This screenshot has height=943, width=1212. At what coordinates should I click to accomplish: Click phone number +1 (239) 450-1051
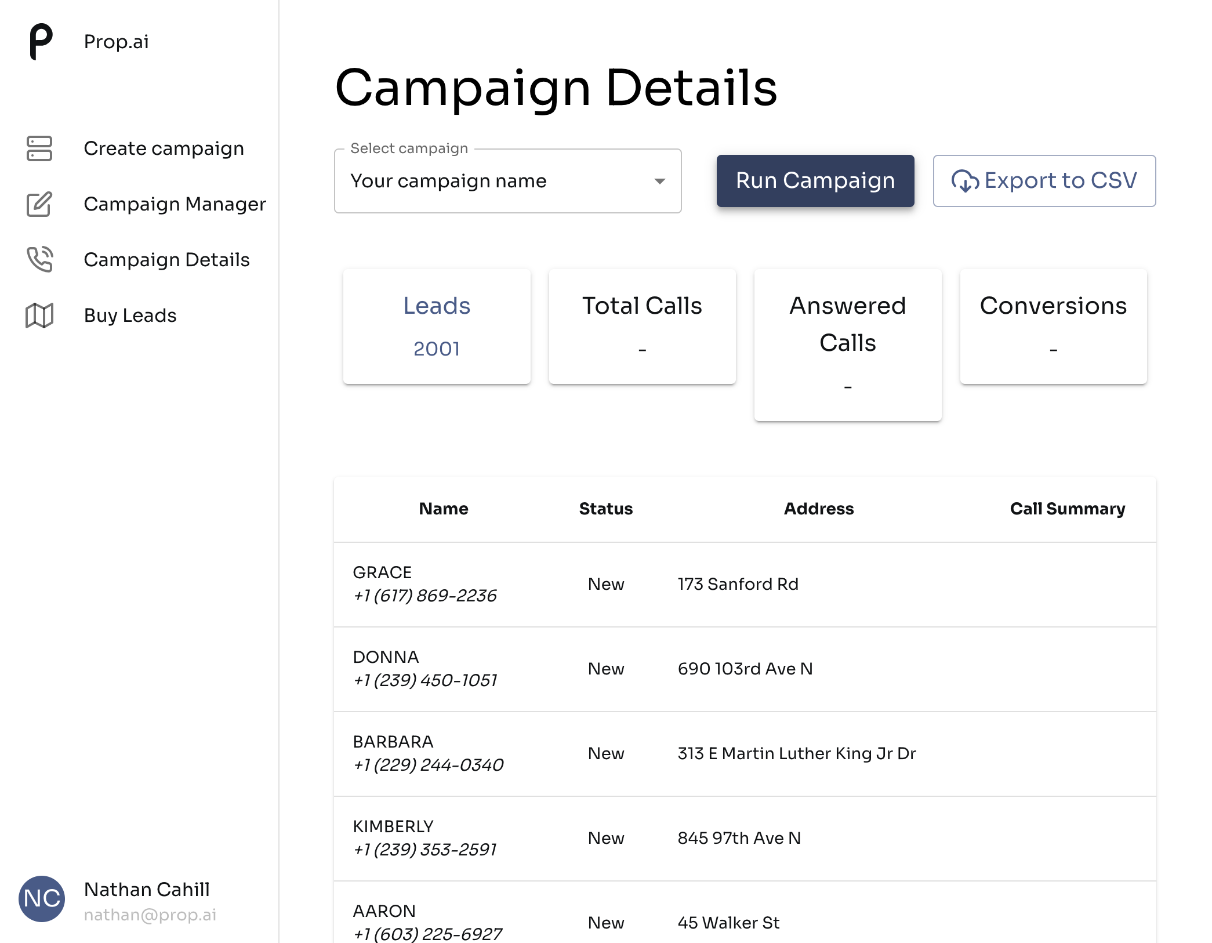click(x=426, y=680)
